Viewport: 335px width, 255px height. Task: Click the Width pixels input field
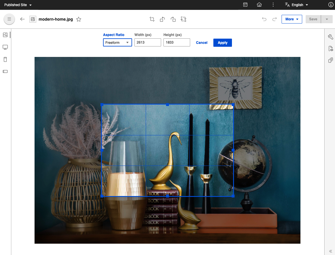coord(147,42)
